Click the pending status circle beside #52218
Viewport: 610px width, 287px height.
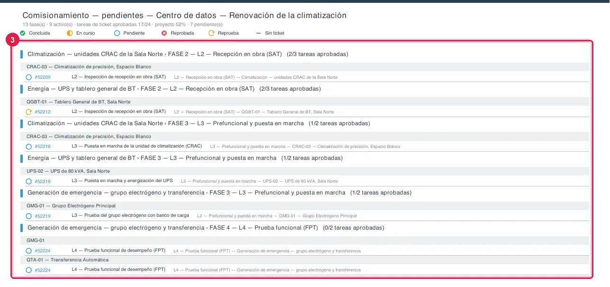29,181
